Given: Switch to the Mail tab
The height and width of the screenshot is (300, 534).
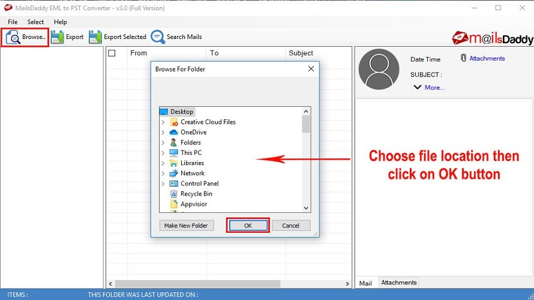Looking at the screenshot, I should click(365, 283).
